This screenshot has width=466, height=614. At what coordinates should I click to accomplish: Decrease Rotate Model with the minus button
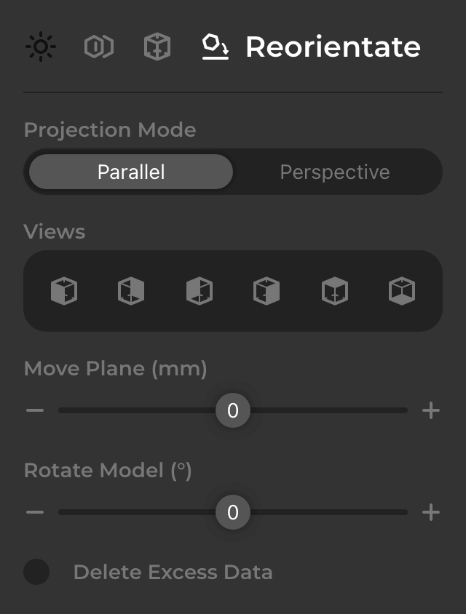click(33, 512)
